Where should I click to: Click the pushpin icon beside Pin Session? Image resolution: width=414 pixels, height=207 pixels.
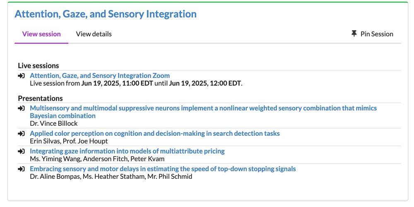tap(354, 34)
